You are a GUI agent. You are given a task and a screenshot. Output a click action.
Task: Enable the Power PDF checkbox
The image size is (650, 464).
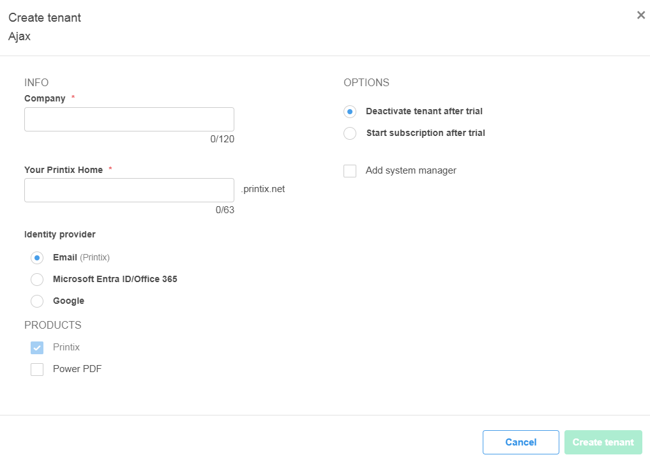37,370
